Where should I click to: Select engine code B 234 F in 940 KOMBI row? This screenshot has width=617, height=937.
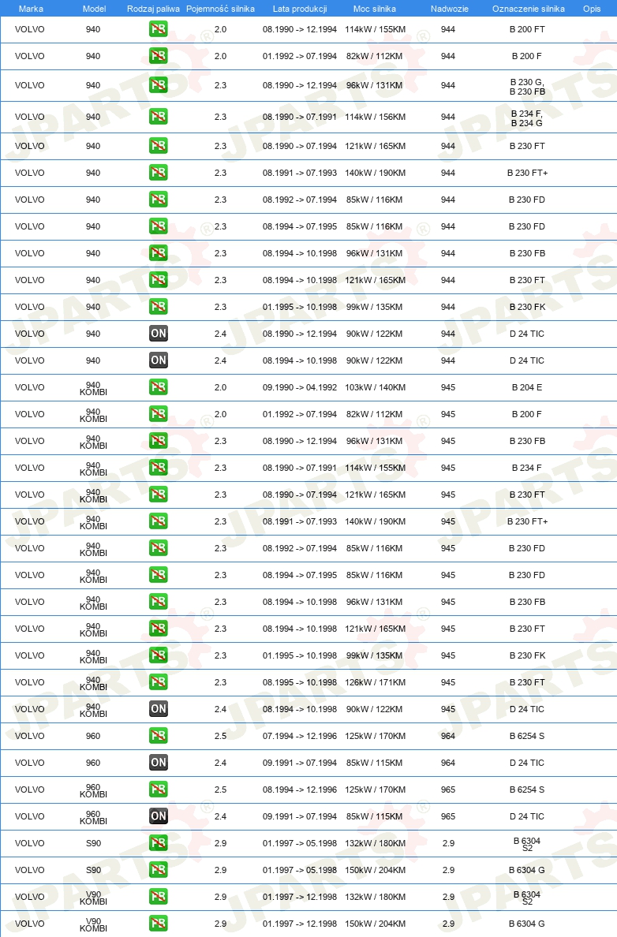tap(527, 468)
